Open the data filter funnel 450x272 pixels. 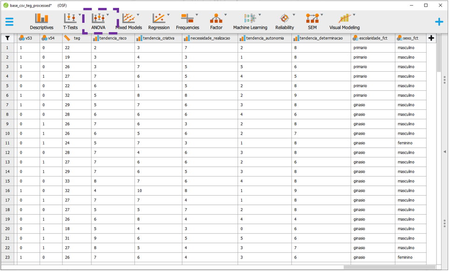[x=7, y=38]
